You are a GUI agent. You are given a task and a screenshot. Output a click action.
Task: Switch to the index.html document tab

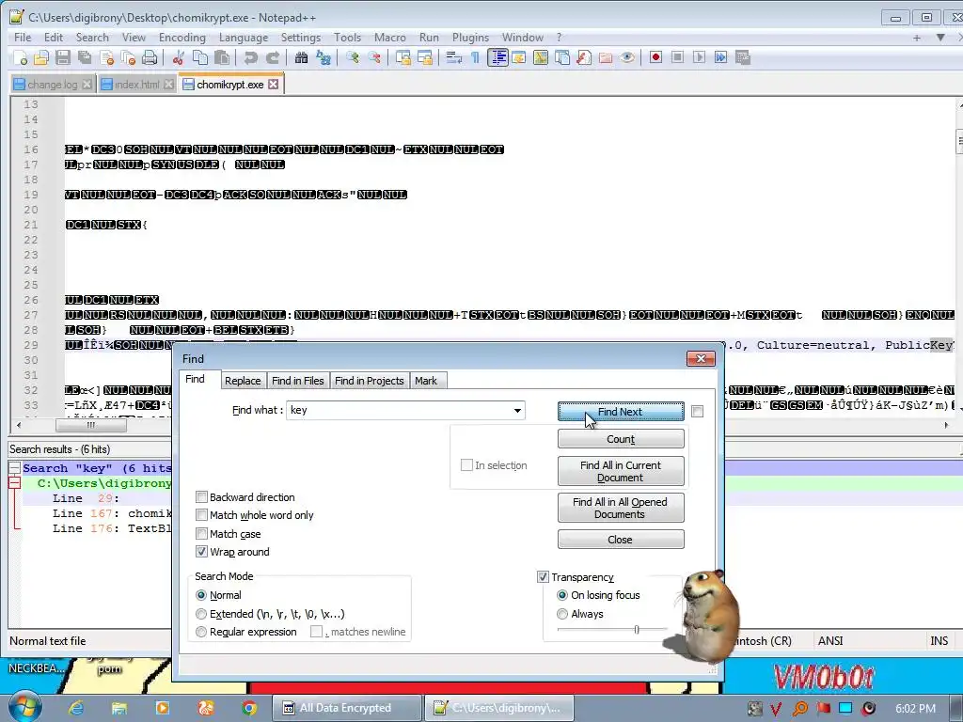[x=136, y=84]
